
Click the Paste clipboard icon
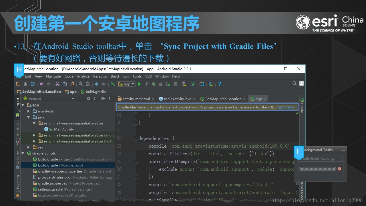coord(72,84)
